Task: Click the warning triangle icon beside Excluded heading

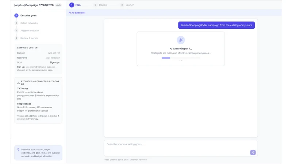Action: pyautogui.click(x=19, y=83)
